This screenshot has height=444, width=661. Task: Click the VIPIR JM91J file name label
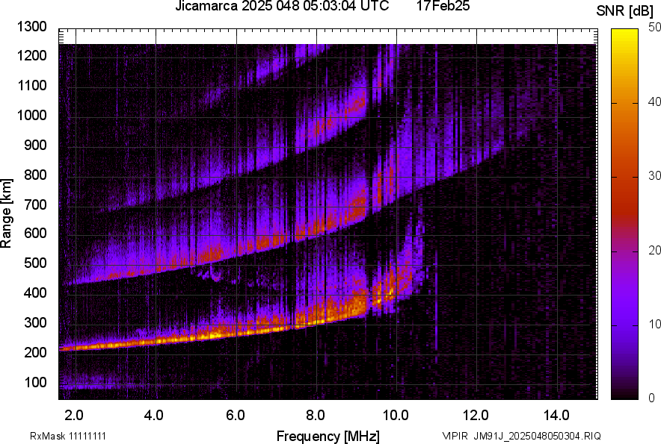(521, 436)
